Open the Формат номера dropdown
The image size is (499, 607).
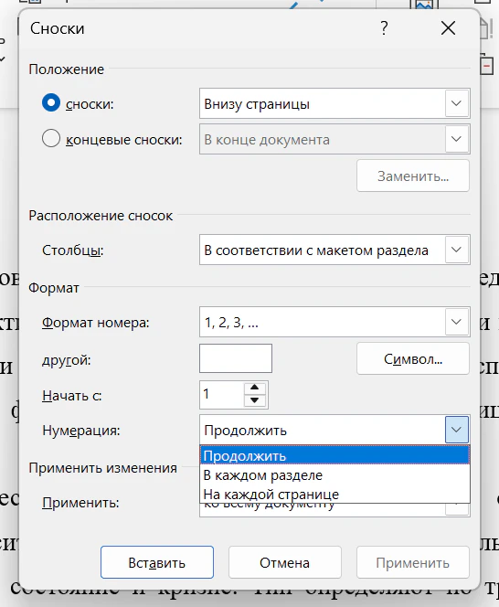(334, 322)
